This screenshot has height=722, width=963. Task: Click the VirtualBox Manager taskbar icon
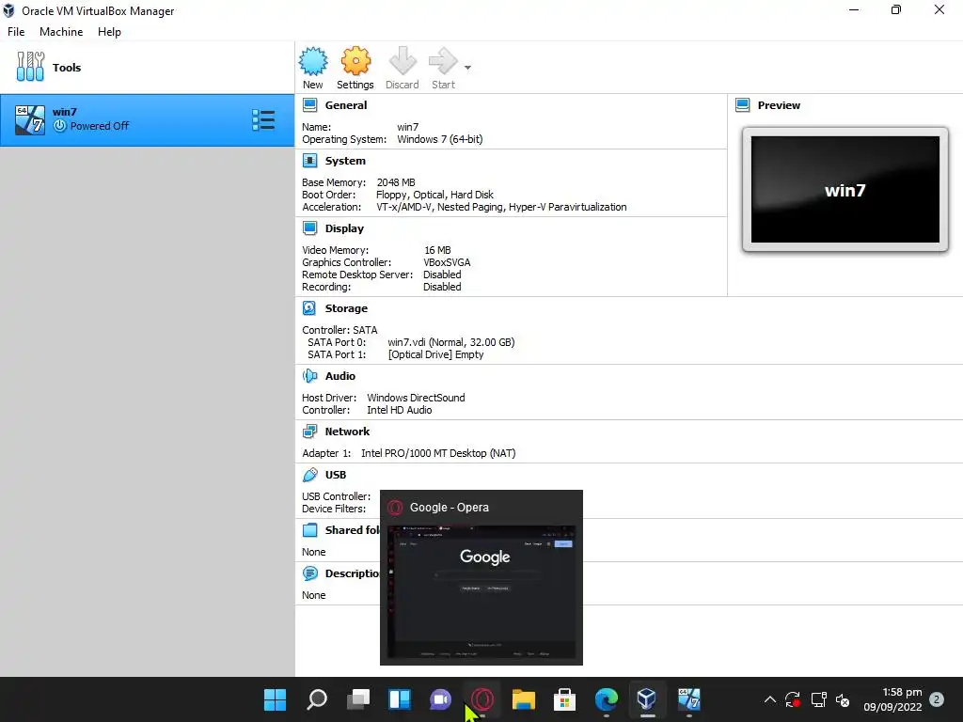point(647,699)
